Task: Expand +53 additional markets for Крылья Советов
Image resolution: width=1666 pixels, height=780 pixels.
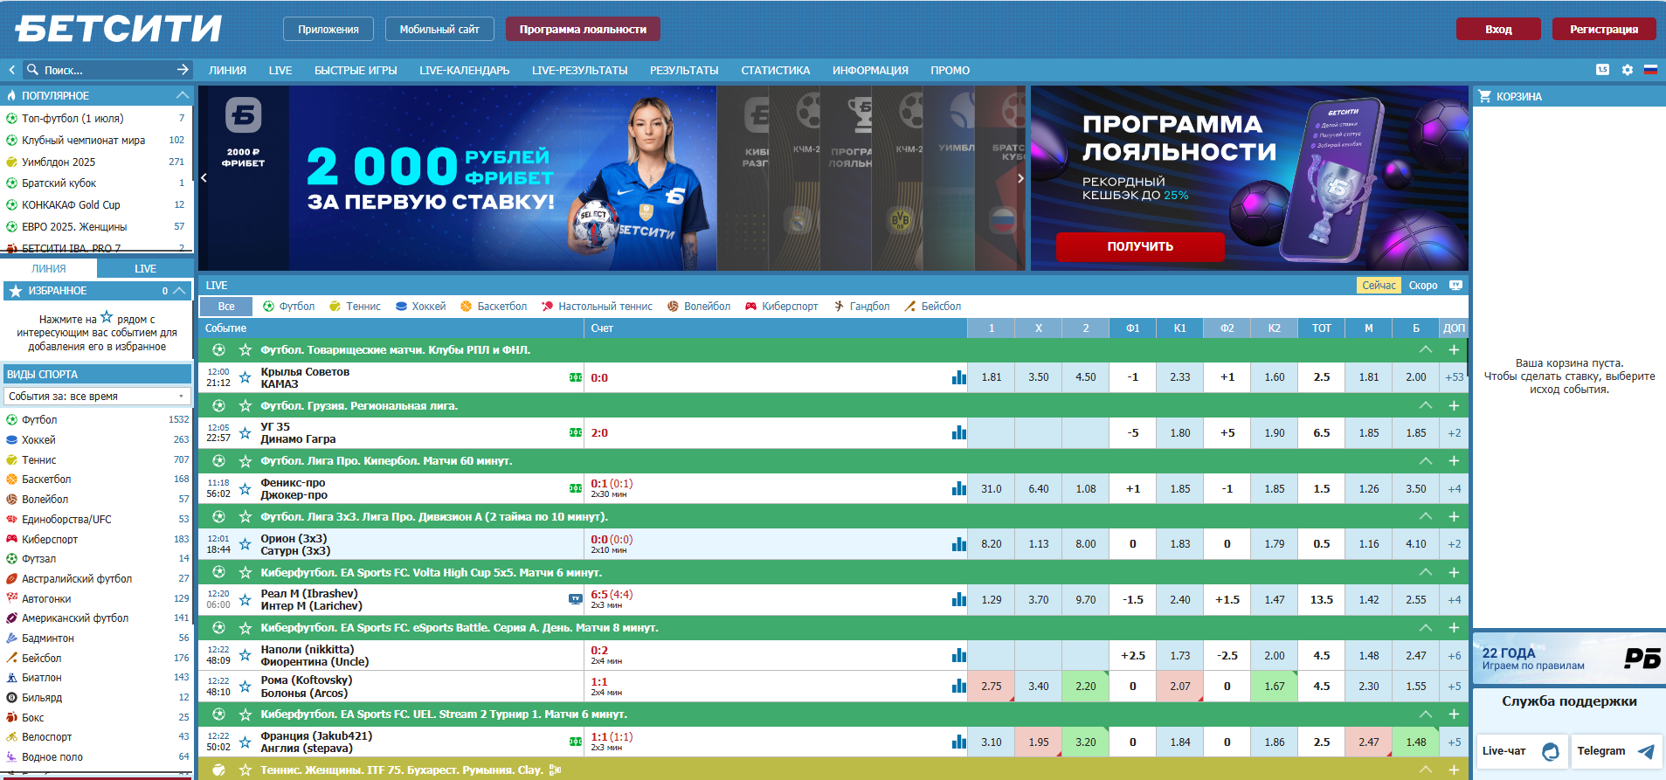Action: click(1454, 377)
